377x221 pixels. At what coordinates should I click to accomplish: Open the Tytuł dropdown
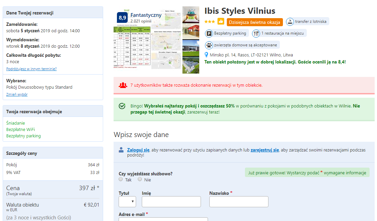(x=127, y=202)
